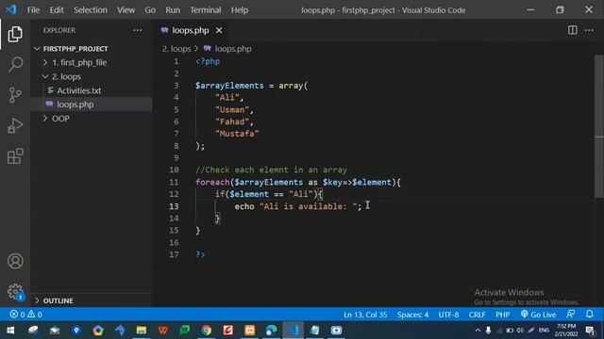Expand the 1. first_php_file folder
Image resolution: width=604 pixels, height=339 pixels.
[79, 62]
